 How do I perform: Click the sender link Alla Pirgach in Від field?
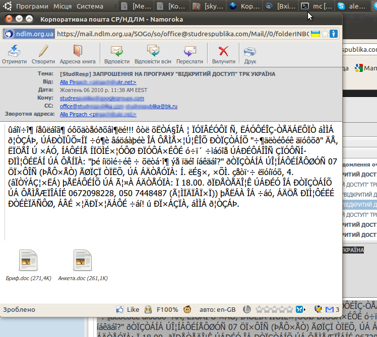pyautogui.click(x=98, y=81)
